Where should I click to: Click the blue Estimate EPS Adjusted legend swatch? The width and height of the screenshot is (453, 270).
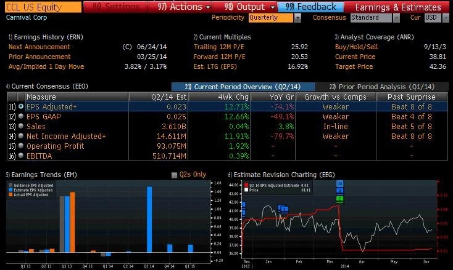tap(10, 190)
